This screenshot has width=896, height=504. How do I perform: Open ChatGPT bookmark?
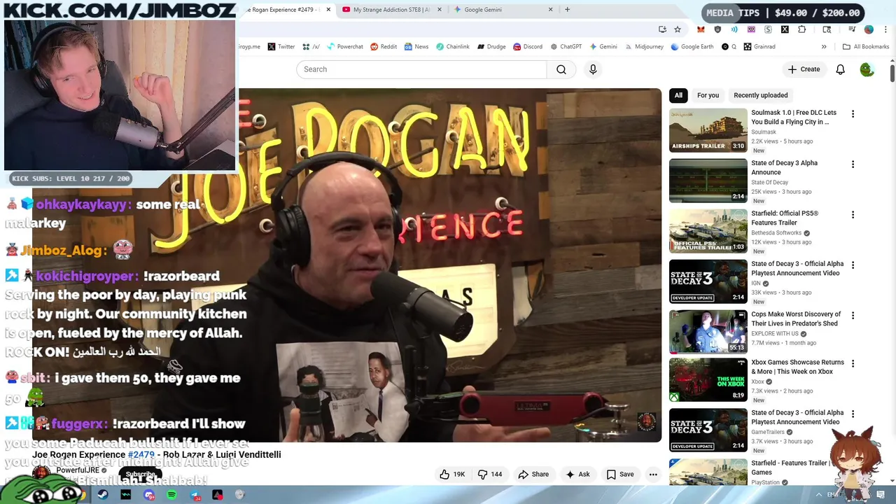(566, 47)
